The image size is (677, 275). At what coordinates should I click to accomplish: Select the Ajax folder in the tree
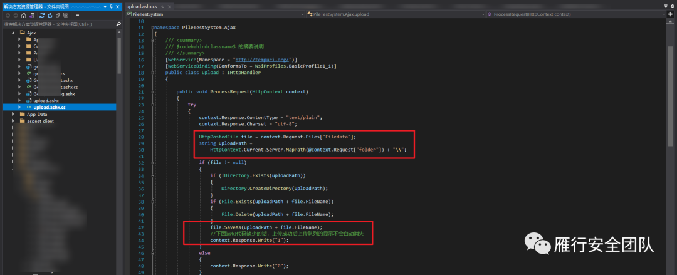(x=31, y=33)
